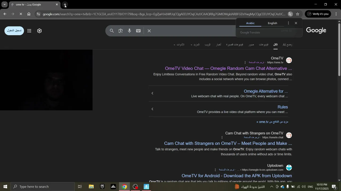This screenshot has height=191, width=341.
Task: Open a new browser tab
Action: point(65,5)
